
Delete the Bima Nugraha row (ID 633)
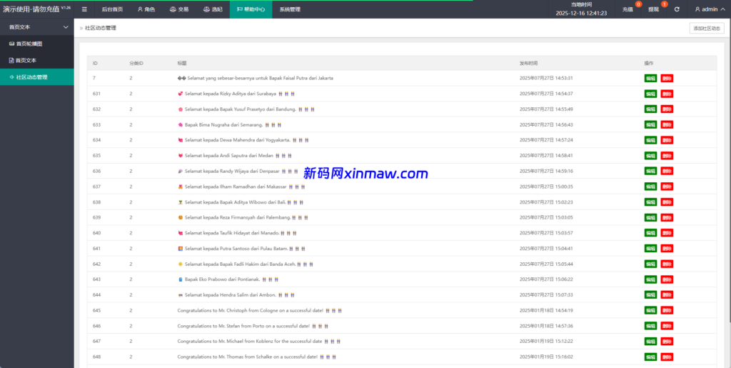tap(667, 124)
